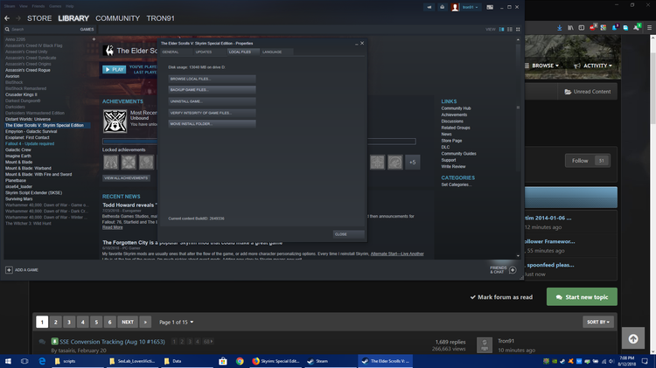Viewport: 656px width, 368px height.
Task: Open Microsoft Store from the taskbar
Action: tap(223, 361)
